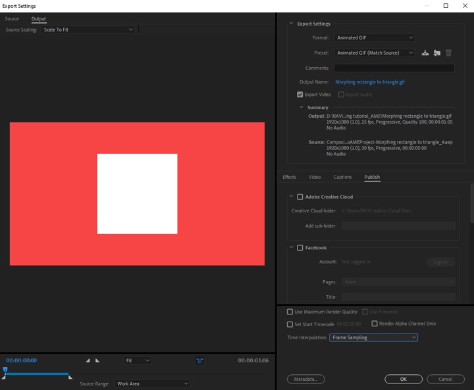Click the Facebook Sign in button

(x=440, y=262)
